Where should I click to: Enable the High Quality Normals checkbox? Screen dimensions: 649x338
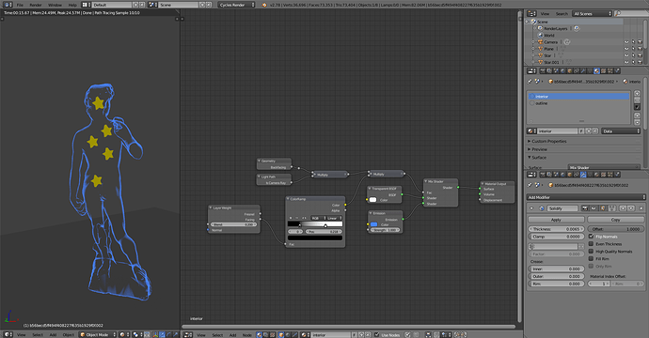pyautogui.click(x=591, y=252)
